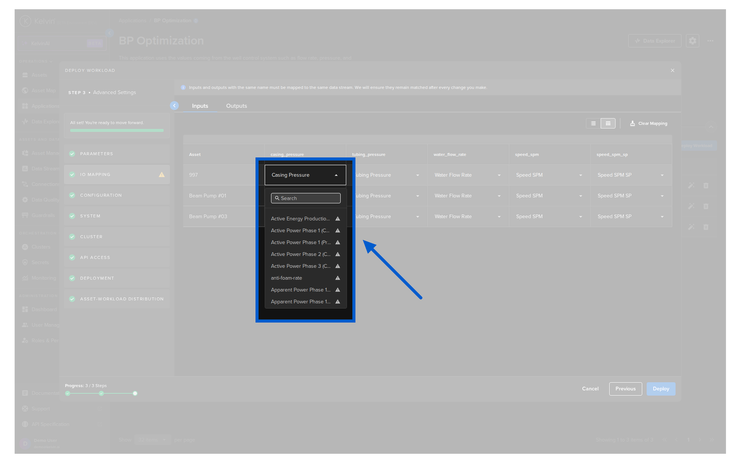Select the list view icon
This screenshot has height=463, width=741.
(x=593, y=123)
